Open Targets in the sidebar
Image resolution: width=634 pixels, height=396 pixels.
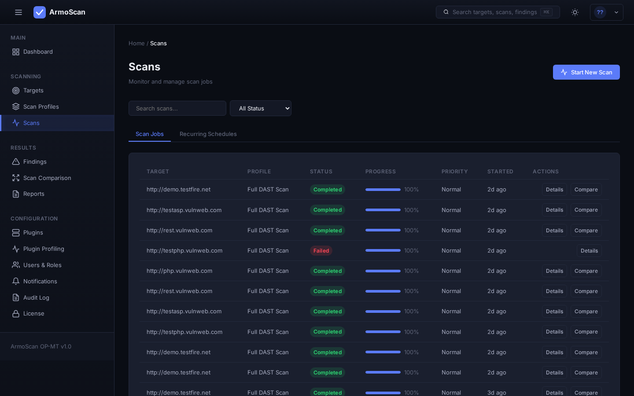(57, 91)
